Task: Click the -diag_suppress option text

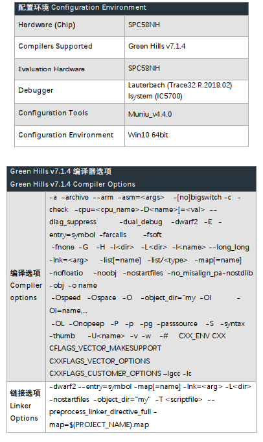Action: (73, 222)
